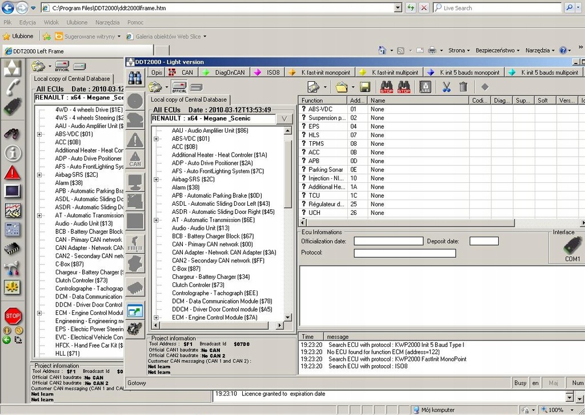Click the Officialization date input field
Screen dimensions: 585x415
coord(388,241)
